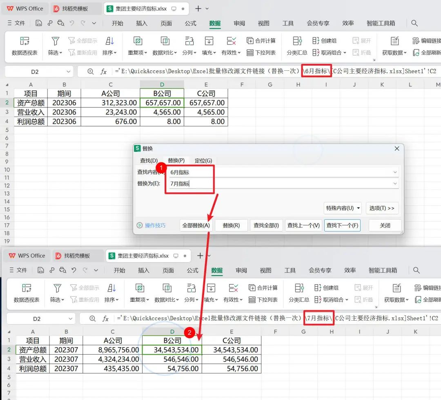Click Replace All (全部替换) button
Image resolution: width=441 pixels, height=400 pixels.
click(196, 225)
